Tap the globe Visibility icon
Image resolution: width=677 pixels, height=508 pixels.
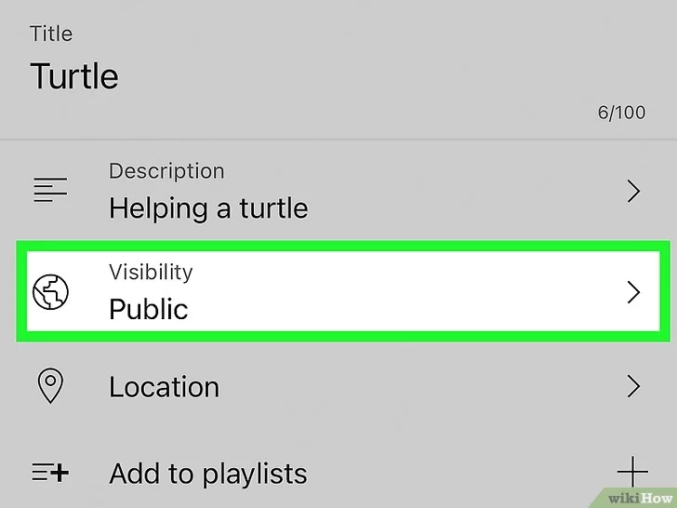coord(50,292)
